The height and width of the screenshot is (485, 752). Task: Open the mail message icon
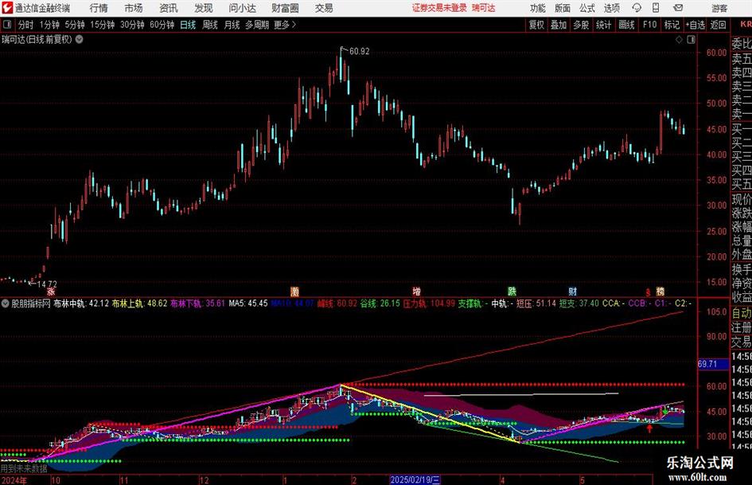click(678, 8)
